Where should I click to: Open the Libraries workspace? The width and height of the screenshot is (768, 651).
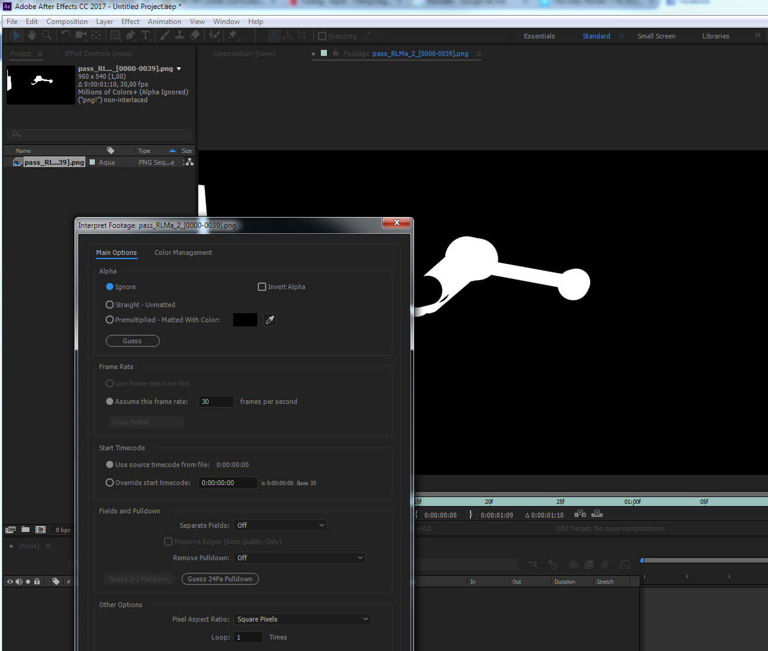click(716, 36)
